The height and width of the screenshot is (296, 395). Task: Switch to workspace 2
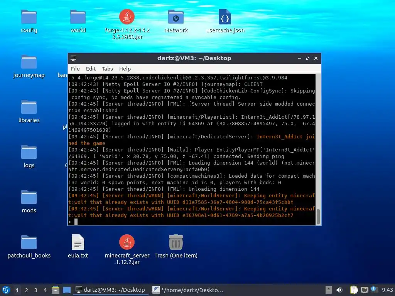(27, 290)
